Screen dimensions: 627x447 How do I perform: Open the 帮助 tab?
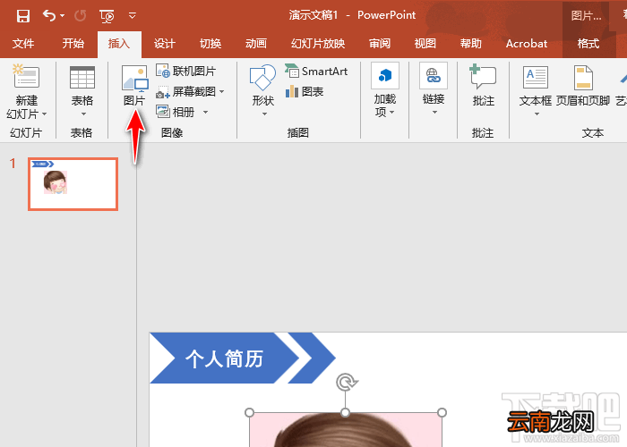tap(470, 43)
